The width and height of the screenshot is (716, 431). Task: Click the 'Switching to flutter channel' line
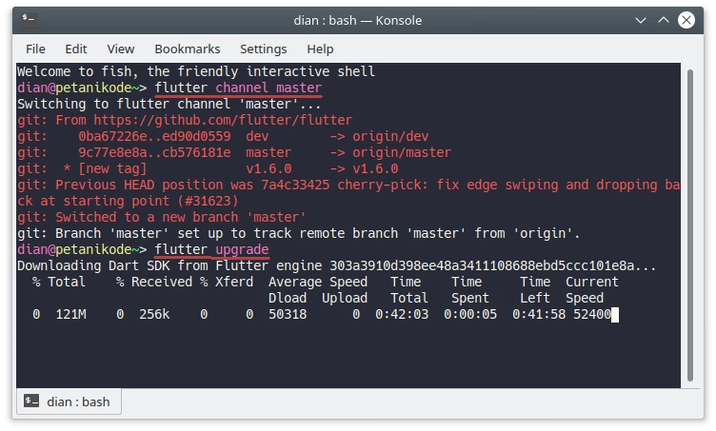coord(169,104)
